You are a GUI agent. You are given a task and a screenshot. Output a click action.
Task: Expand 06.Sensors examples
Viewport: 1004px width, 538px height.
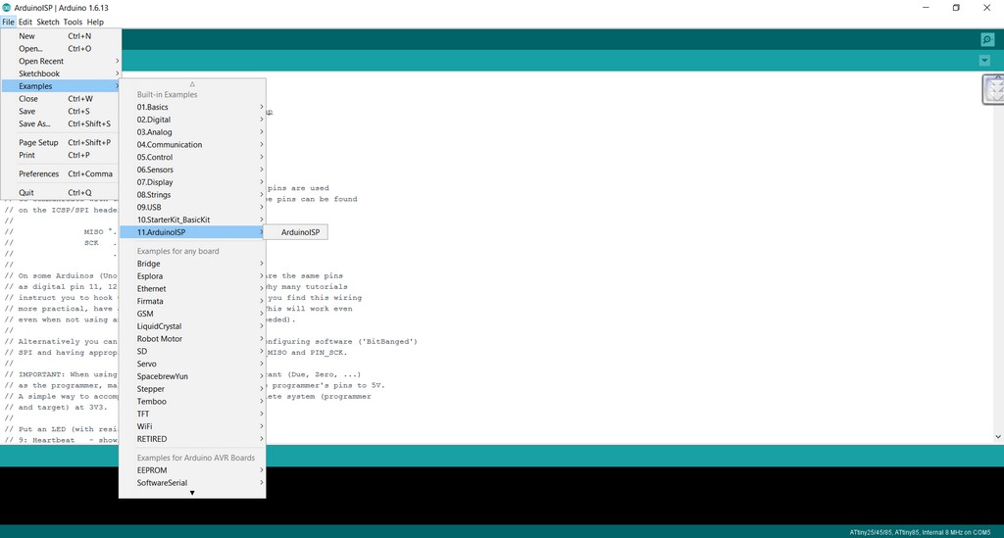192,171
